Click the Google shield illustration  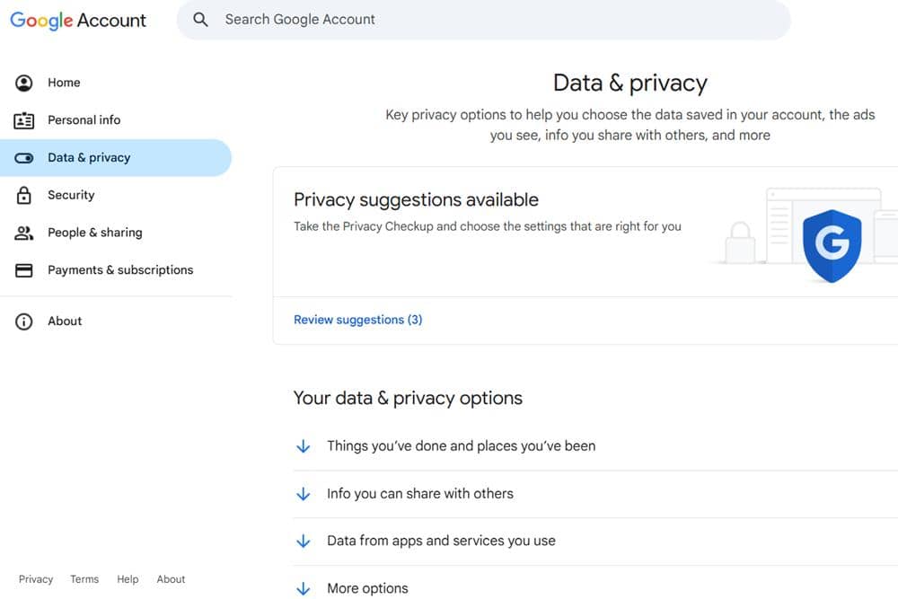832,243
